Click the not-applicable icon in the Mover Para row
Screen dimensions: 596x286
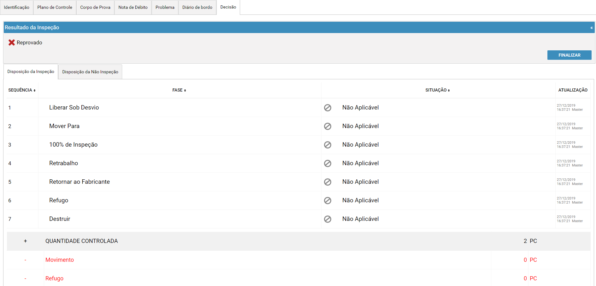(x=328, y=126)
